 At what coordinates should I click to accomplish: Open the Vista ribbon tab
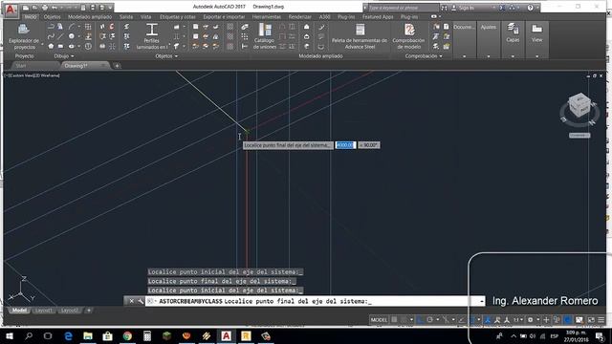coord(145,17)
